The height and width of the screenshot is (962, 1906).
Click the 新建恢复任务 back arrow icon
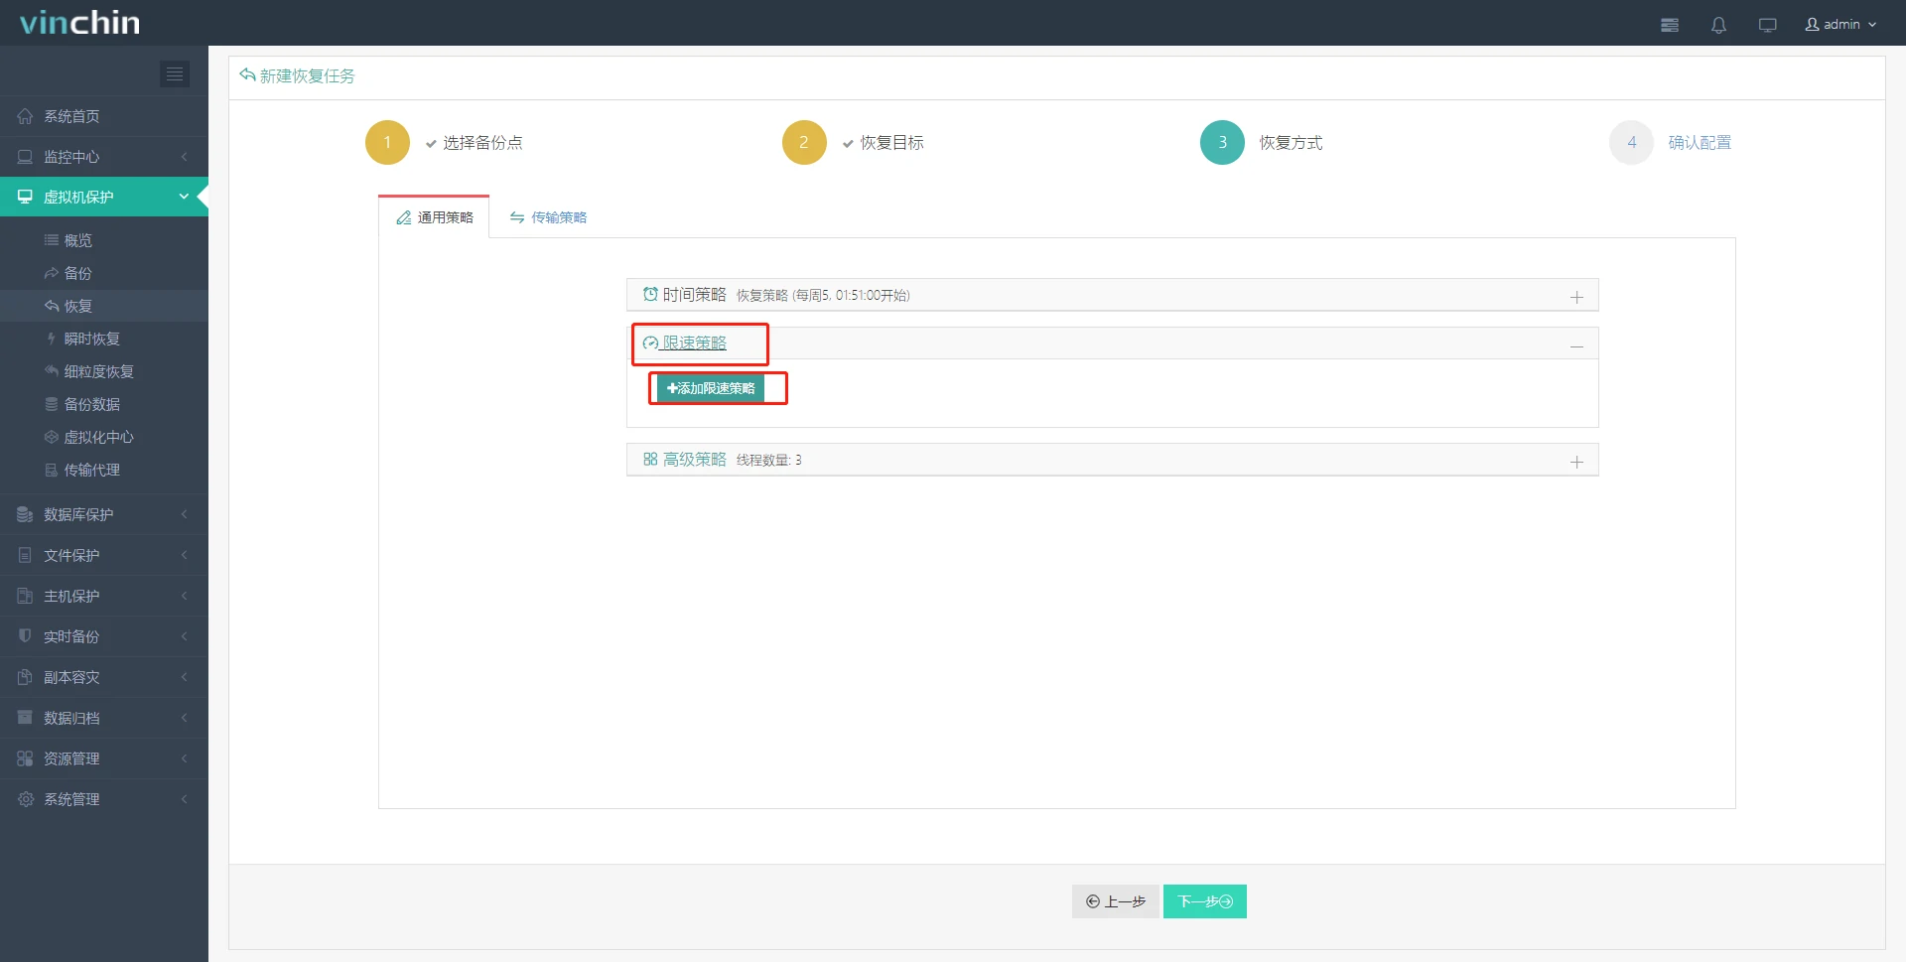[247, 75]
